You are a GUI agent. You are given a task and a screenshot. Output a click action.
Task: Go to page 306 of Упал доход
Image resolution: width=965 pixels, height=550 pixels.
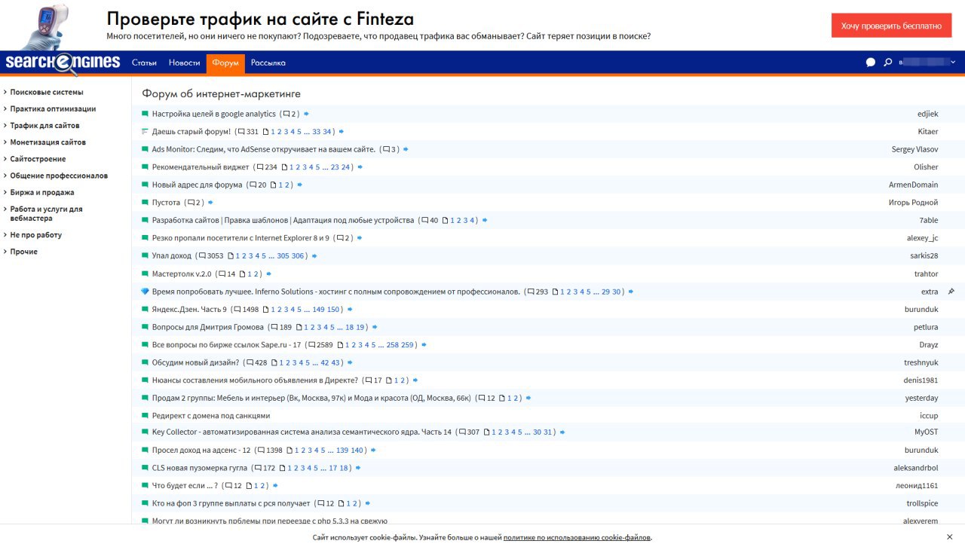point(298,256)
